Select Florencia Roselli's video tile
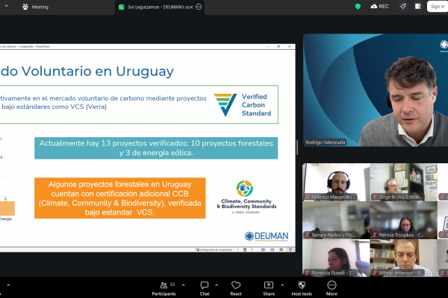Image resolution: width=448 pixels, height=298 pixels. tap(336, 258)
